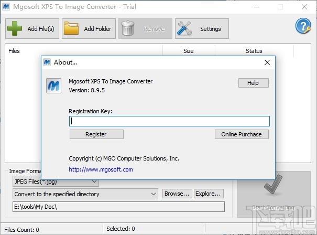Image resolution: width=317 pixels, height=235 pixels.
Task: Click the output path text field
Action: (x=118, y=207)
